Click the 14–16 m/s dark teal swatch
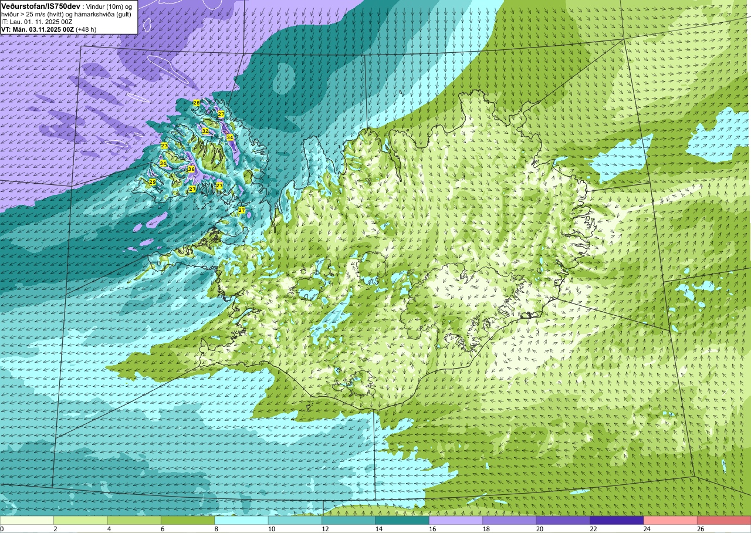Image resolution: width=751 pixels, height=533 pixels. [402, 520]
